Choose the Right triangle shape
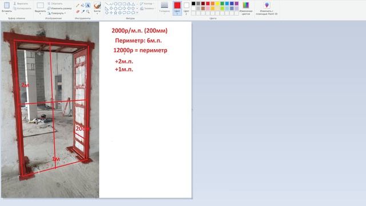The width and height of the screenshot is (366, 206). (107, 9)
